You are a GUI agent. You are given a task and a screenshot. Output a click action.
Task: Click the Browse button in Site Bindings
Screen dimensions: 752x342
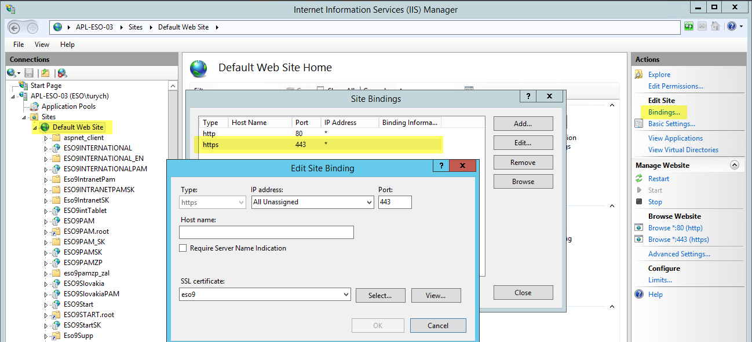523,182
